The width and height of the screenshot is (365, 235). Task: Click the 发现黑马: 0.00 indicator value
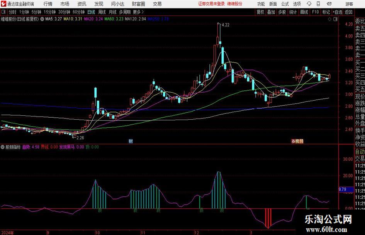tap(71, 147)
